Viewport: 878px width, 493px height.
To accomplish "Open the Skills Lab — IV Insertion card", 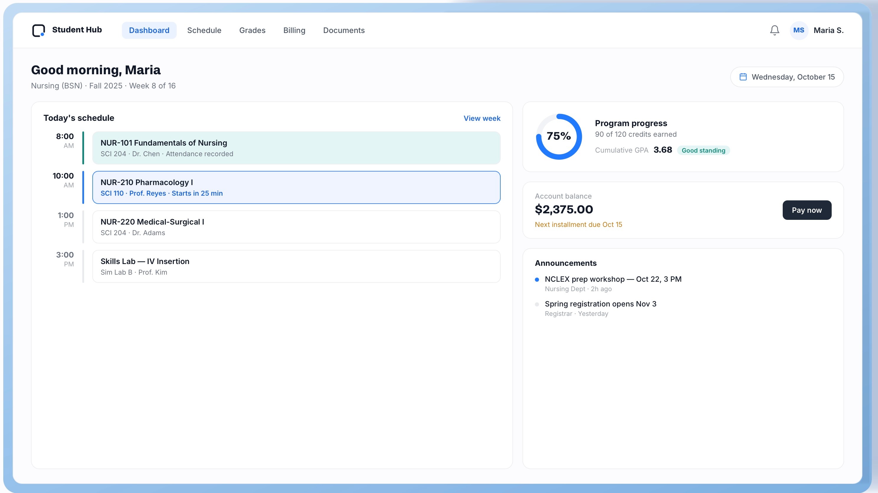I will (x=296, y=266).
